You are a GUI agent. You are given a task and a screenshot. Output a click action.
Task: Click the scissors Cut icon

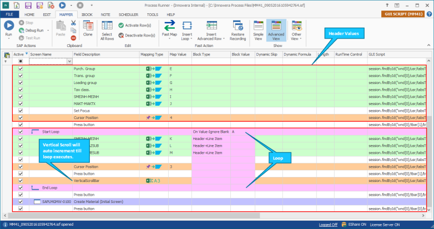coord(73,23)
